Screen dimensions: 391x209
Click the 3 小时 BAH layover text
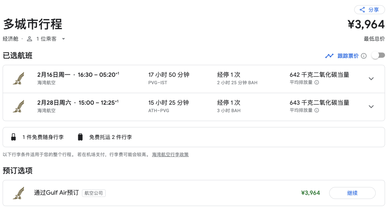[229, 110]
